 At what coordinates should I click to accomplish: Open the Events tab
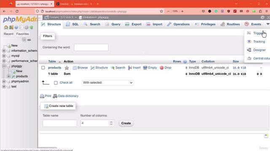coord(253,24)
